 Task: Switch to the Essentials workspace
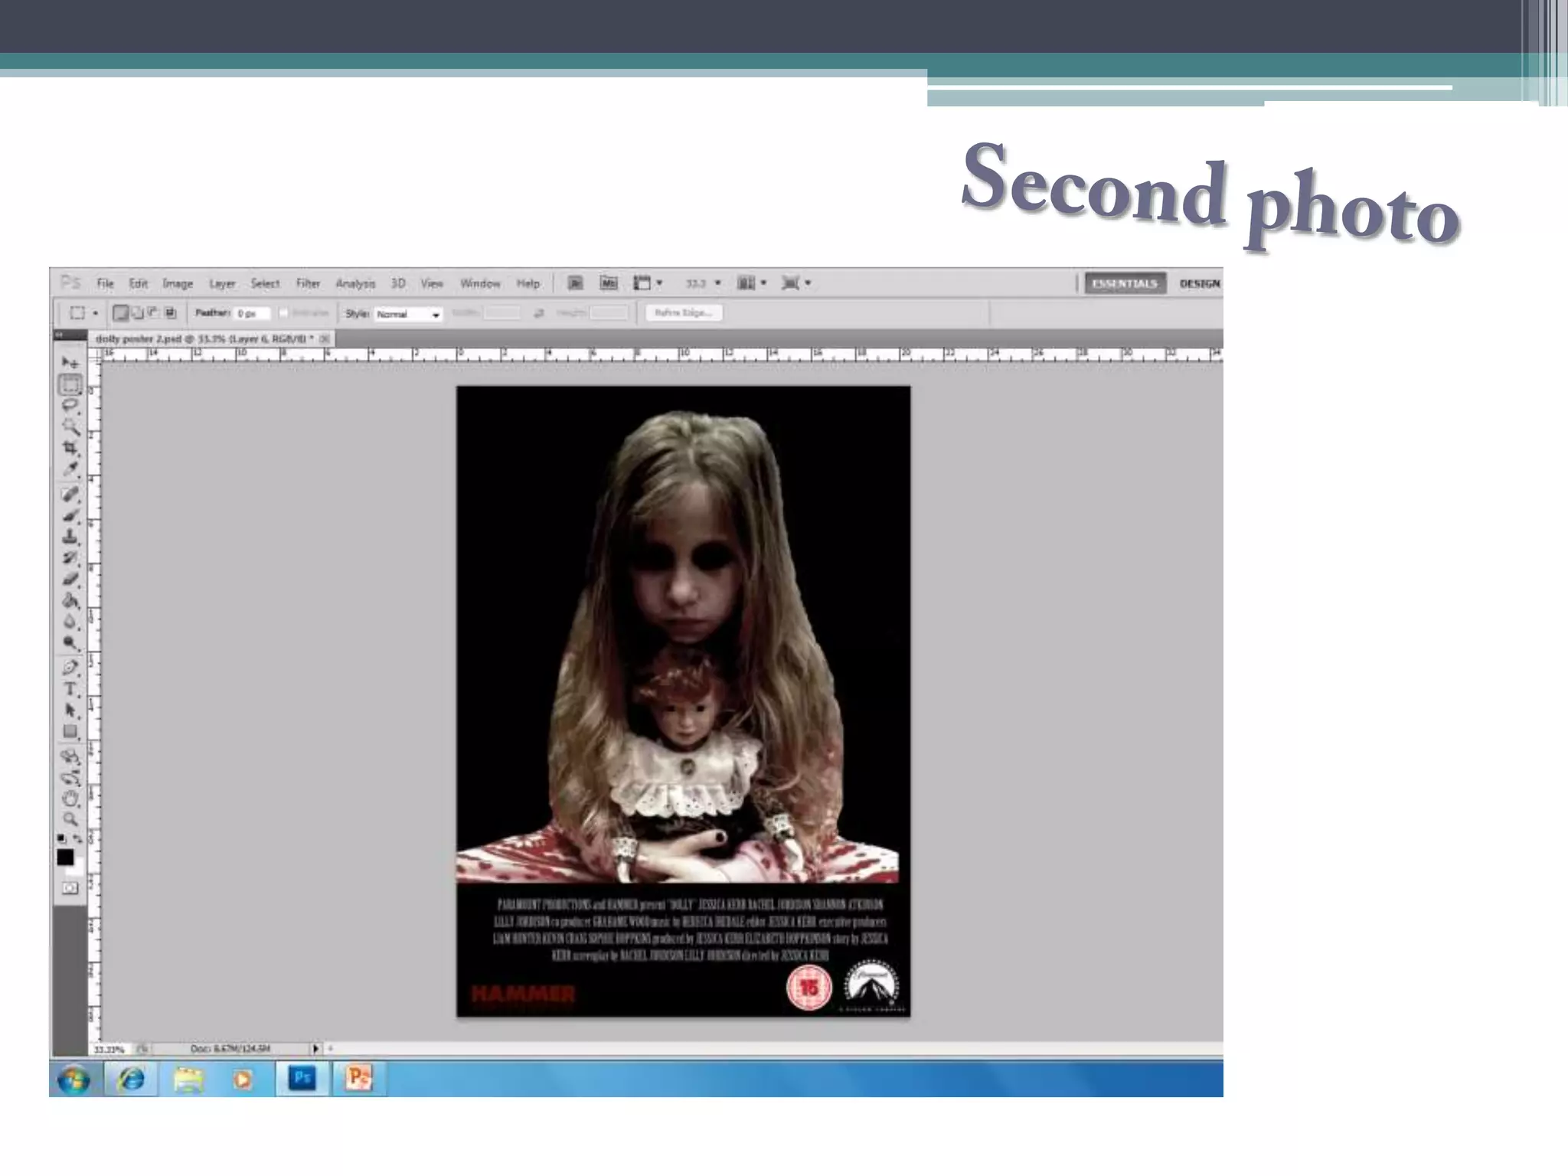[x=1124, y=283]
